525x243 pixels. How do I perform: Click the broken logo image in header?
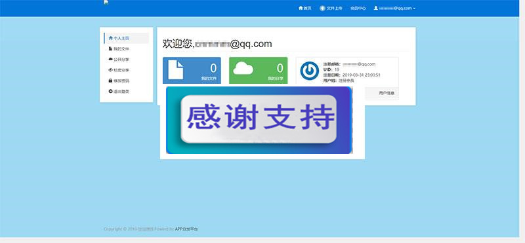point(106,3)
